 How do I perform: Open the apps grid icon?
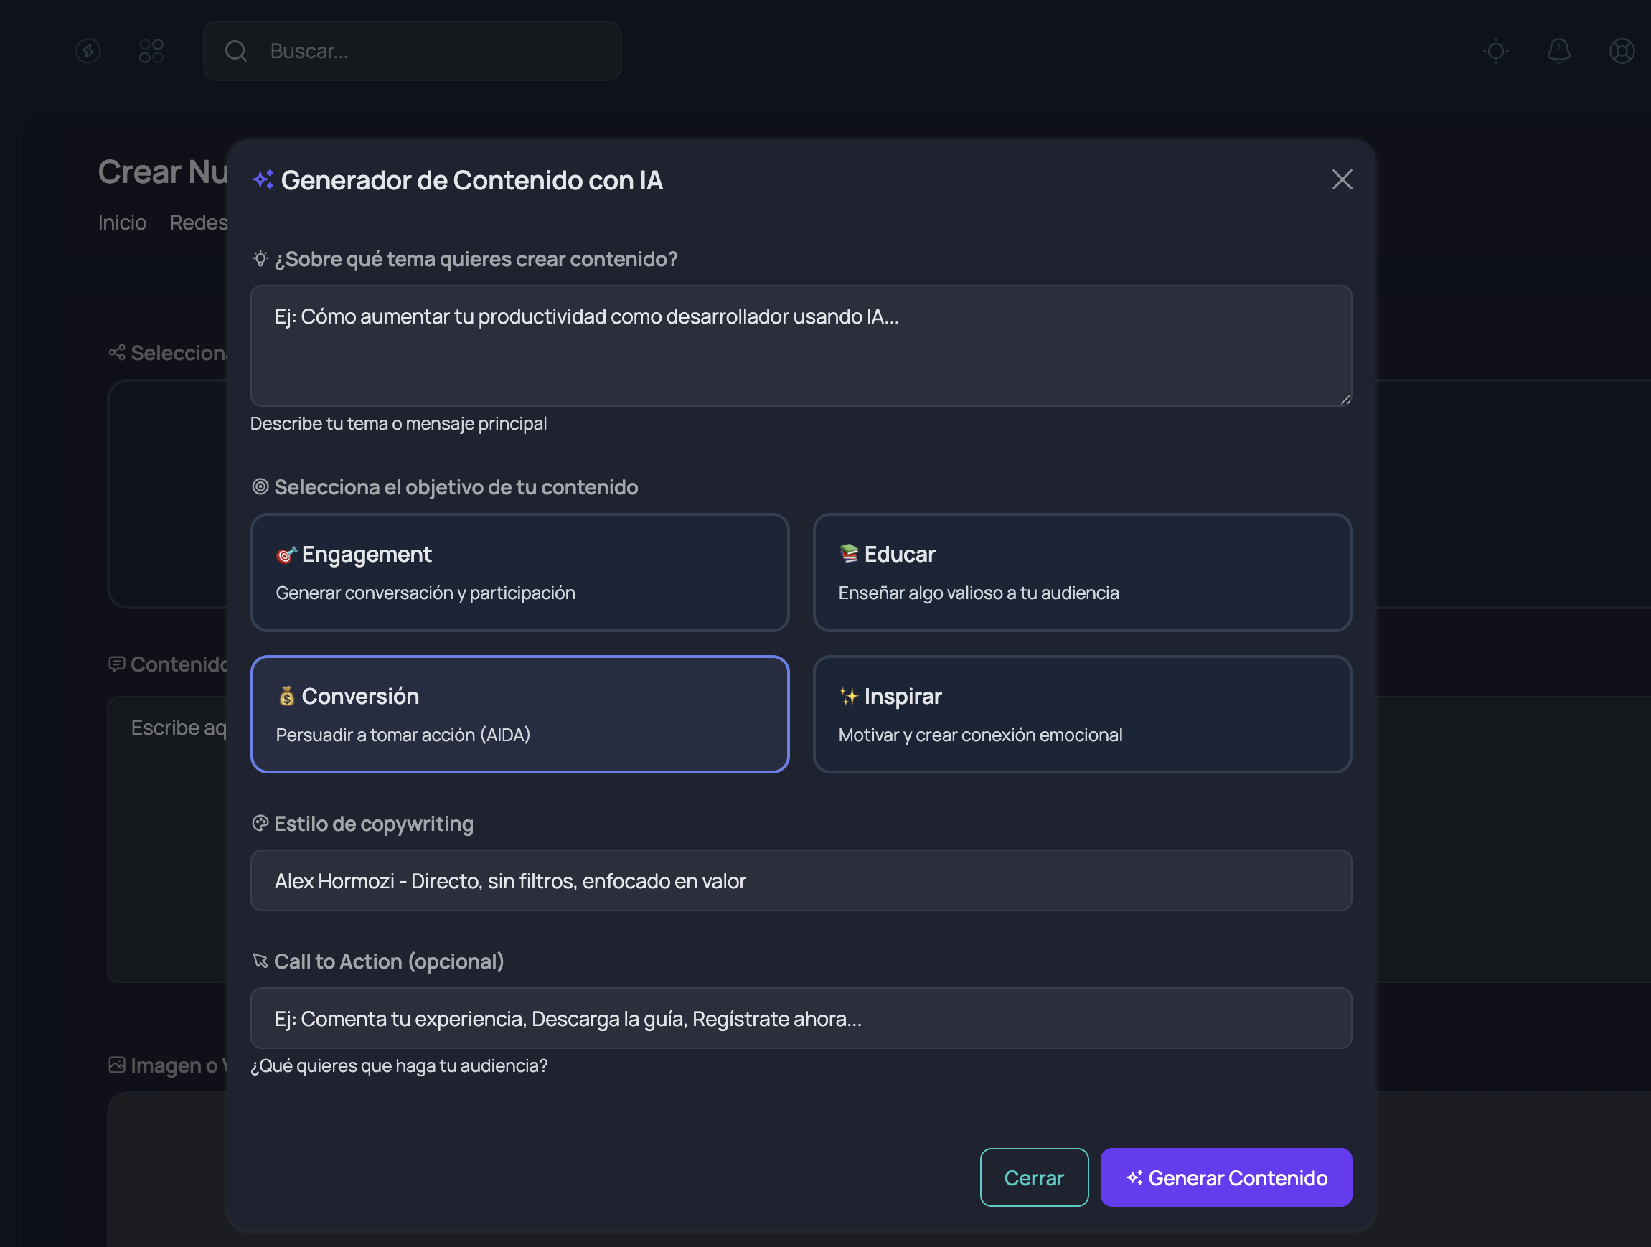(x=151, y=51)
